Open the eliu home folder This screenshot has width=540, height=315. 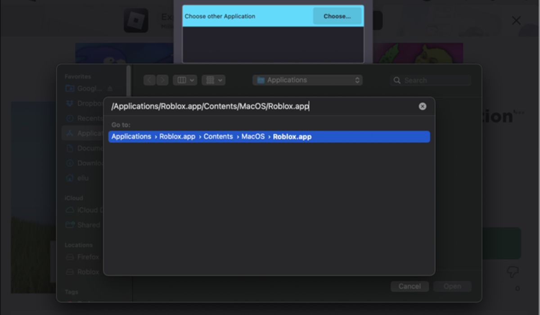[x=77, y=178]
